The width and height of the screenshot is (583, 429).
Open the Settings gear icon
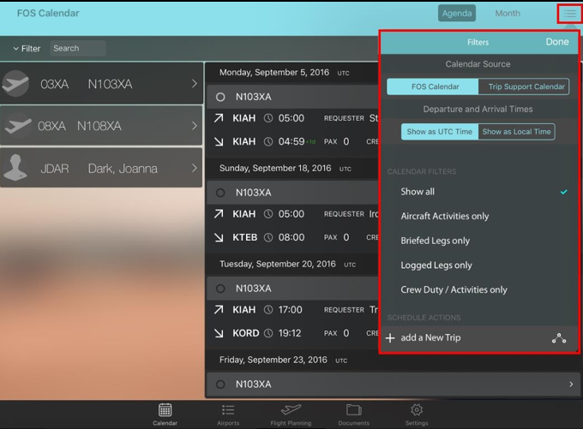(417, 411)
